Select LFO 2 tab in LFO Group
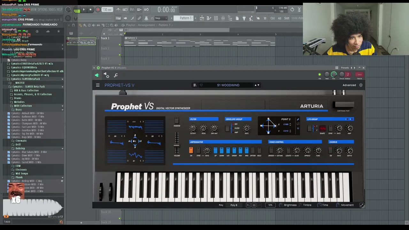The height and width of the screenshot is (230, 409). pos(351,119)
